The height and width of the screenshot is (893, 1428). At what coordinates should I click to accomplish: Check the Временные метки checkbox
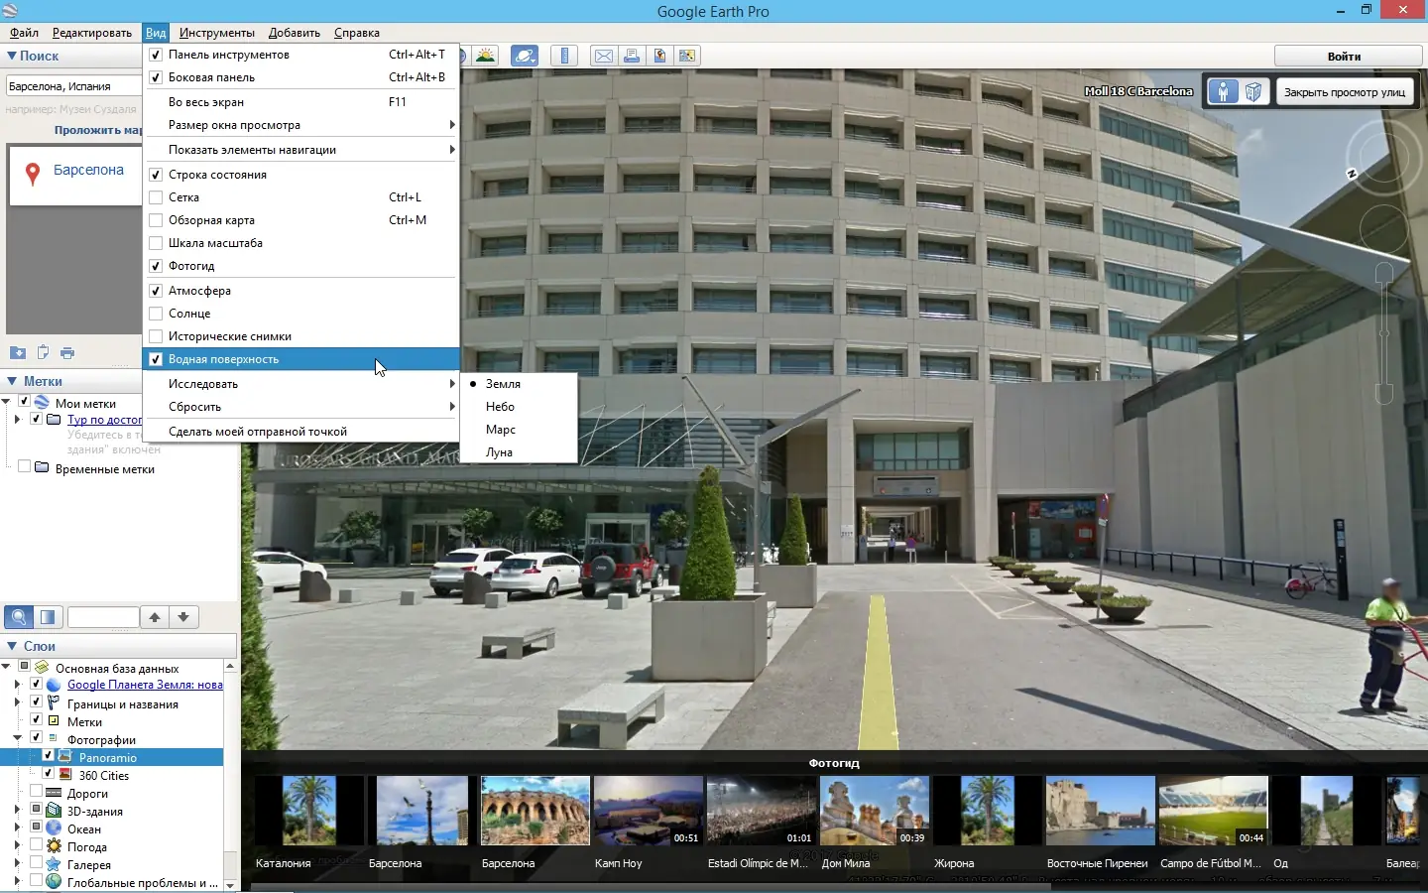click(25, 468)
